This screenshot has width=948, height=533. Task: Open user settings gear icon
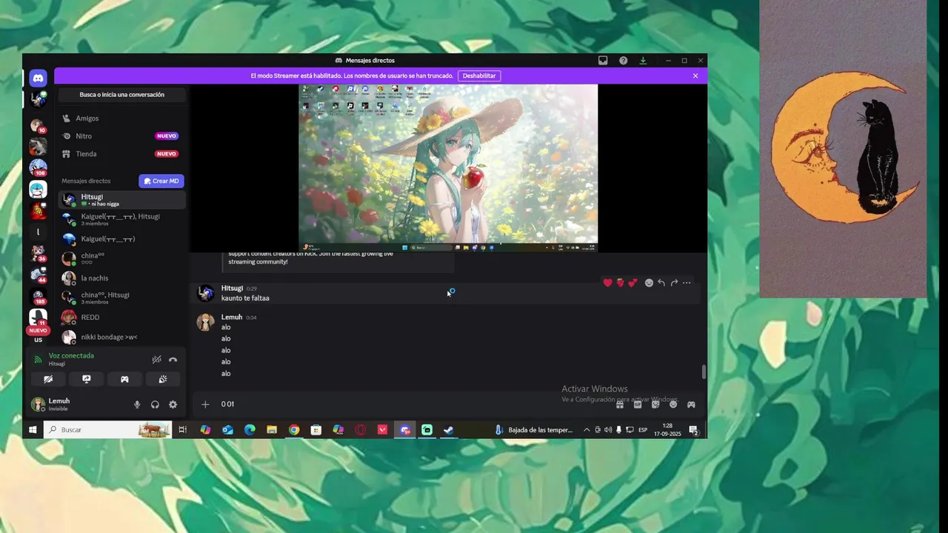click(173, 405)
